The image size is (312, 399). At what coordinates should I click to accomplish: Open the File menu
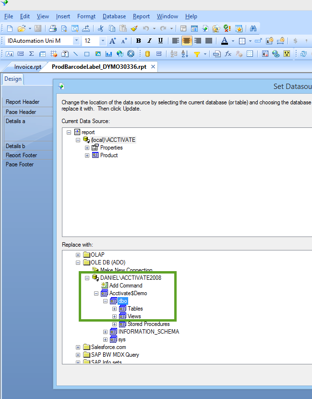pos(9,16)
